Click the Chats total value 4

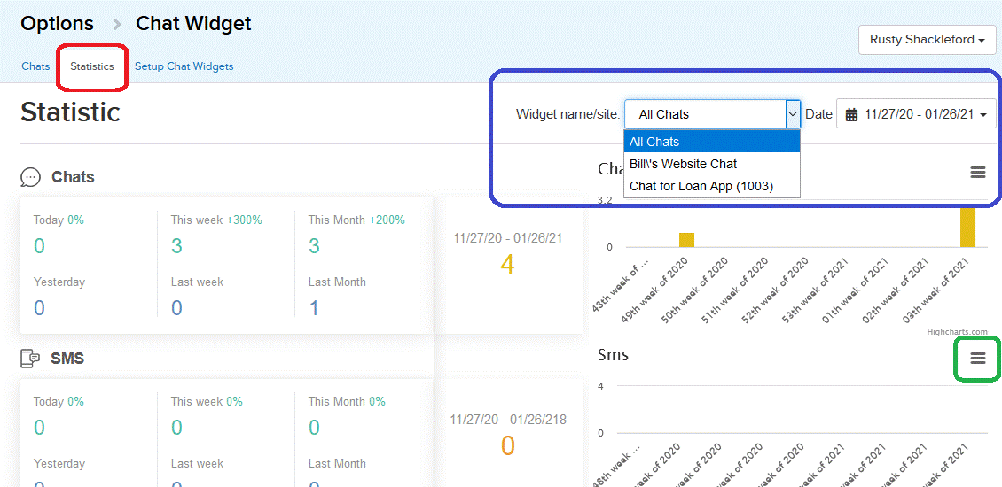point(506,265)
